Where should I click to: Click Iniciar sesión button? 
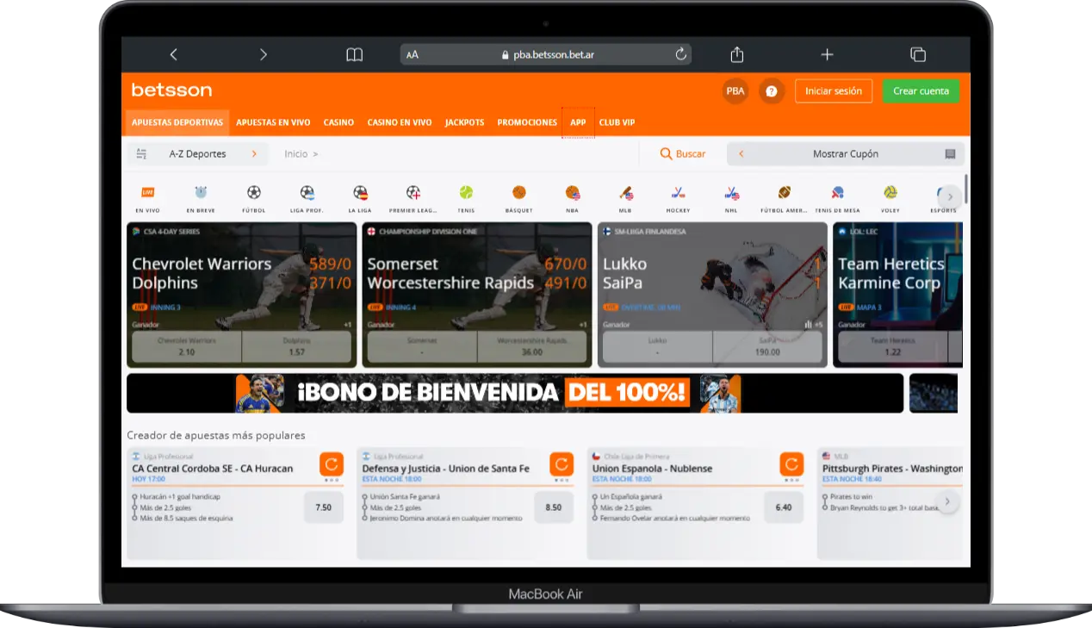point(834,90)
